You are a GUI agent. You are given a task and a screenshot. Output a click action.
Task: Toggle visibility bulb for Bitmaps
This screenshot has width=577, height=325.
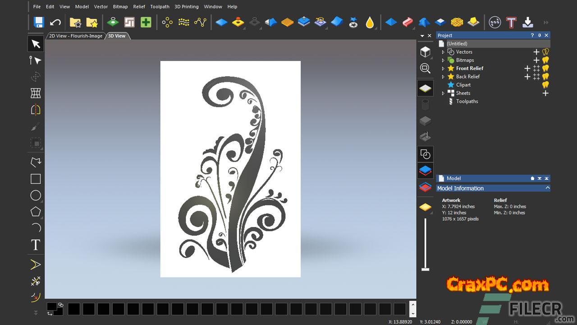click(545, 60)
